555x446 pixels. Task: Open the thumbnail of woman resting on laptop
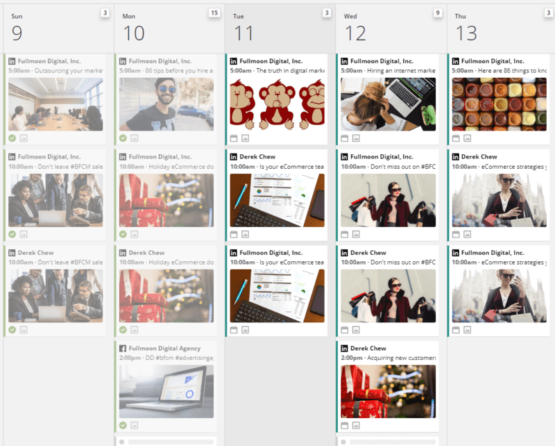(388, 104)
